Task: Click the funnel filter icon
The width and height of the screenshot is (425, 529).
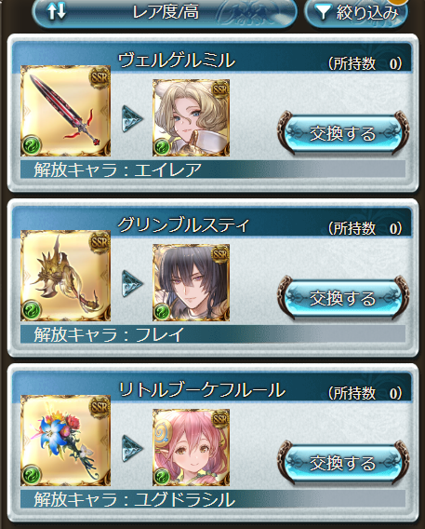Action: click(x=323, y=12)
